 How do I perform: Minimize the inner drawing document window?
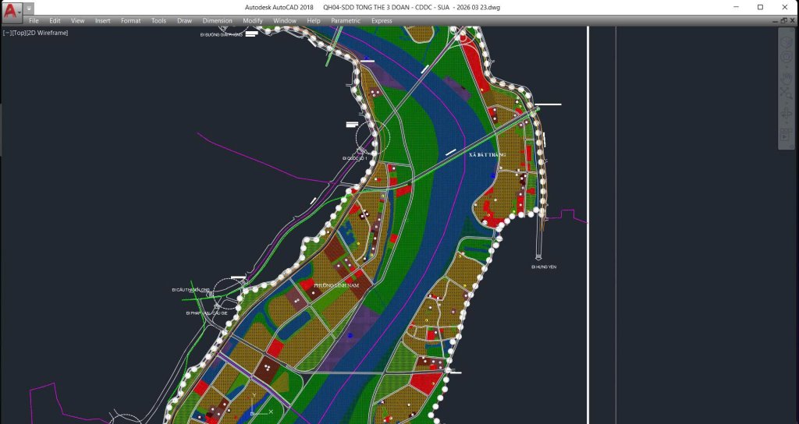coord(776,21)
